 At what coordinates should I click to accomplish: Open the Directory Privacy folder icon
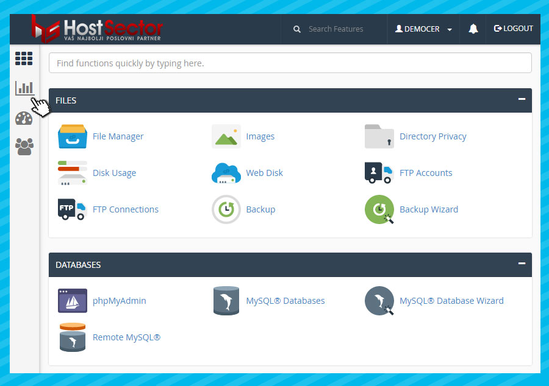[379, 136]
